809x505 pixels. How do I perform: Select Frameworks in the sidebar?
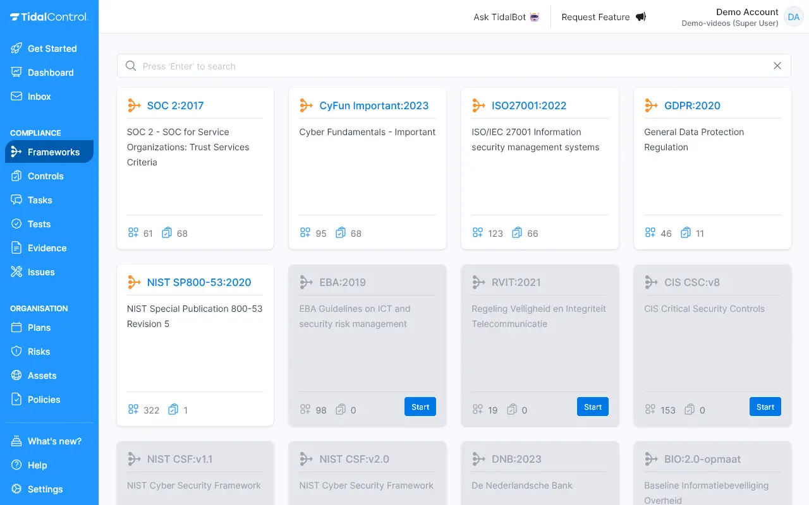pos(49,152)
